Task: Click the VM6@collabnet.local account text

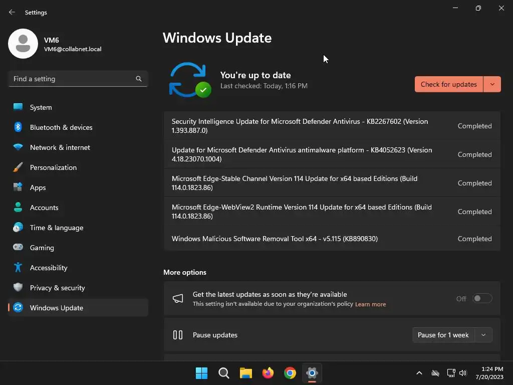Action: [73, 49]
